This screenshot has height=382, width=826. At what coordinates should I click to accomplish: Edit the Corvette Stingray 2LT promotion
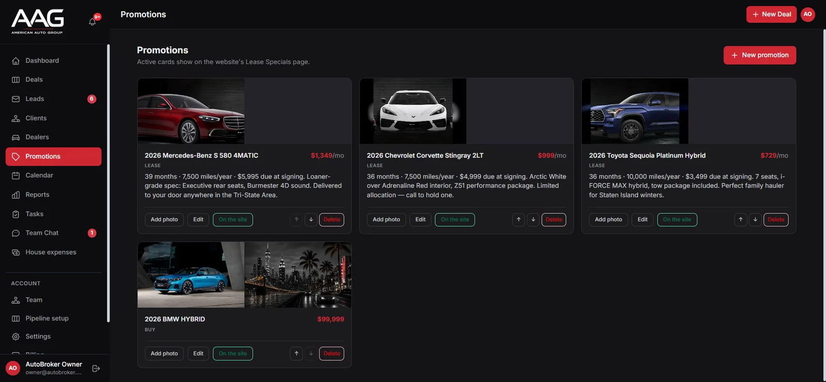420,220
